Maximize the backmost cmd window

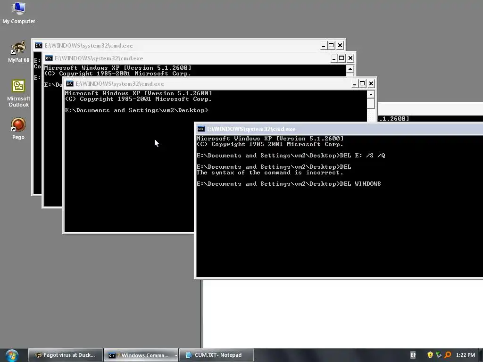pyautogui.click(x=332, y=46)
